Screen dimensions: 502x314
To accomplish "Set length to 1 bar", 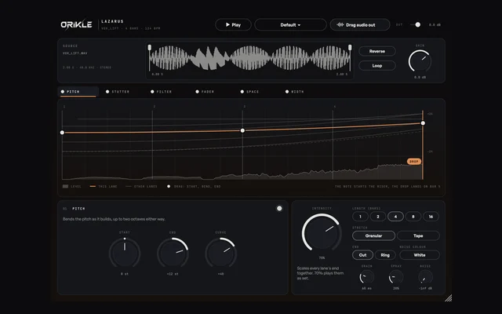I will pos(360,217).
